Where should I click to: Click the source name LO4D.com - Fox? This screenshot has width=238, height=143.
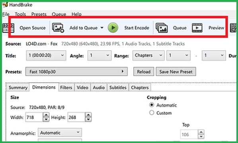tap(41, 44)
